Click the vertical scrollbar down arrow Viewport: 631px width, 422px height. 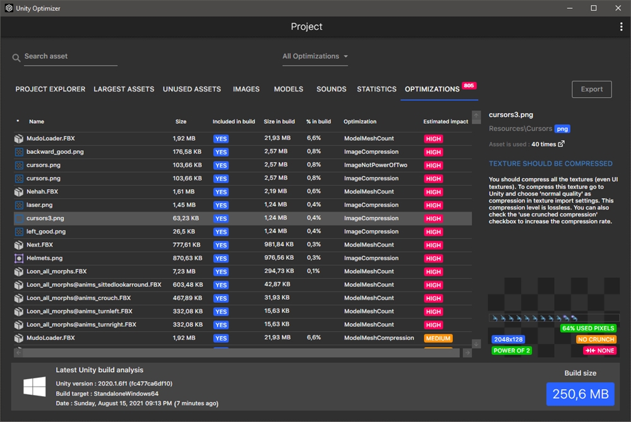[476, 344]
